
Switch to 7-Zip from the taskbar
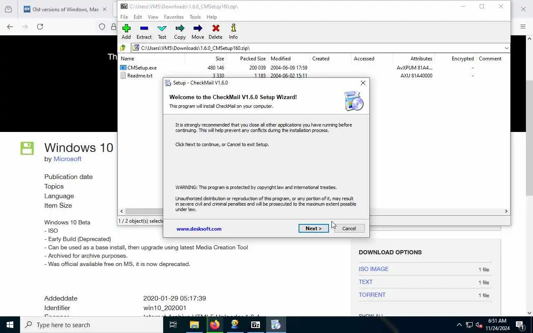[256, 325]
